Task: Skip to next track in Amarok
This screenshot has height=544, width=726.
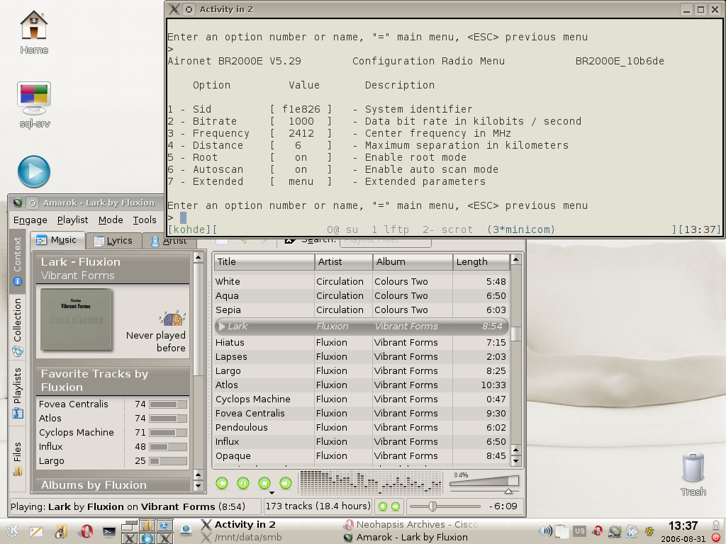Action: pyautogui.click(x=286, y=483)
